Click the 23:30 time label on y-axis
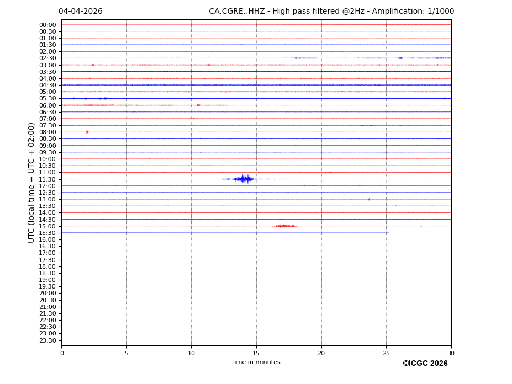This screenshot has width=512, height=384. click(47, 340)
